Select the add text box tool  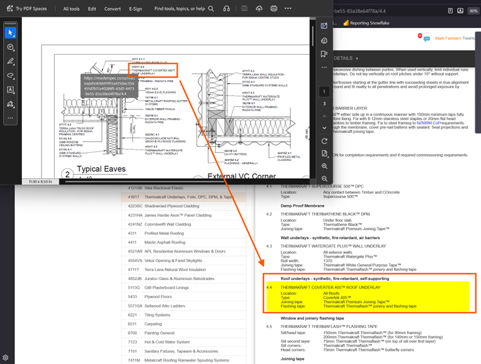point(11,89)
